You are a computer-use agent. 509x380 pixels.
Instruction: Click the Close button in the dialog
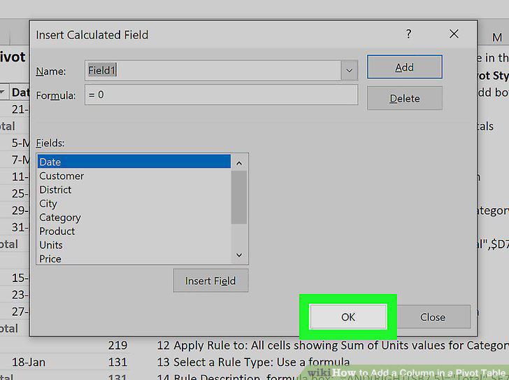(x=433, y=316)
